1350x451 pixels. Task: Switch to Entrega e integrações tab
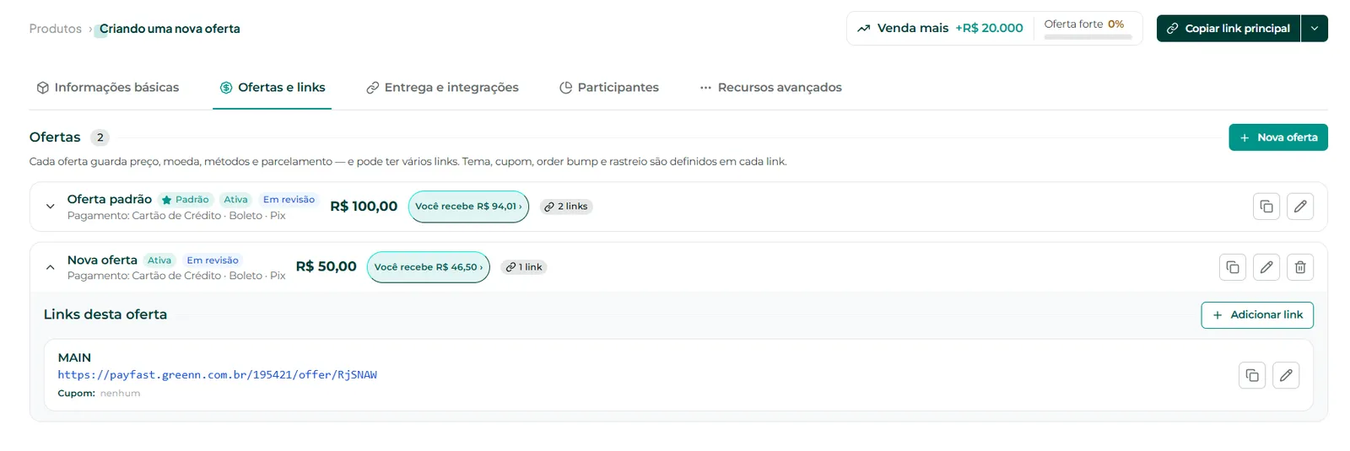[442, 88]
